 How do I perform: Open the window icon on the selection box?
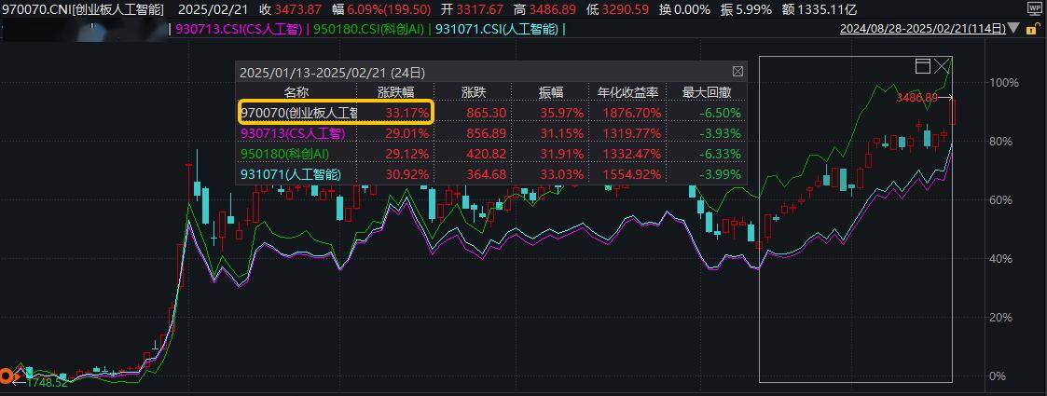pyautogui.click(x=923, y=65)
